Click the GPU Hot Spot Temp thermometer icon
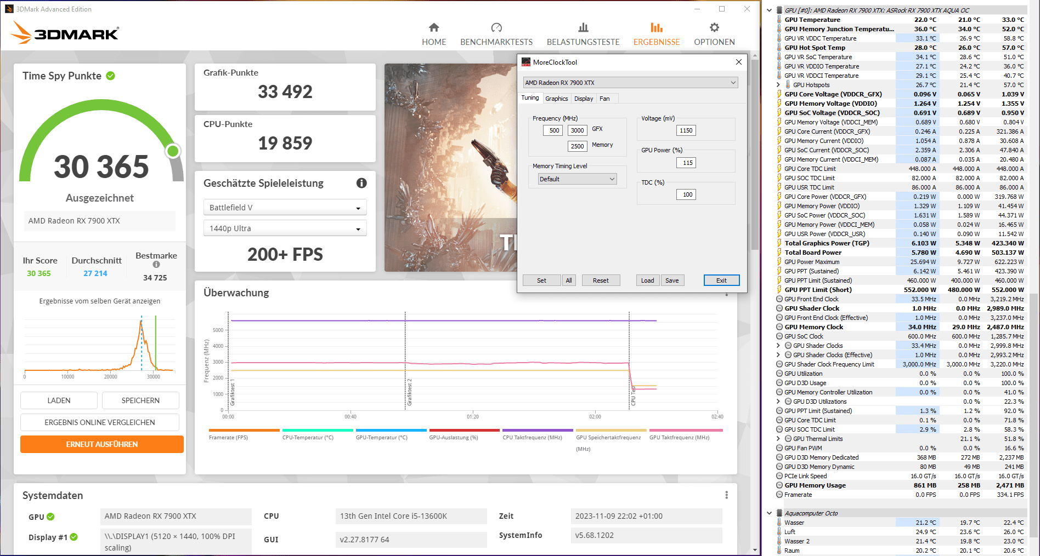Viewport: 1040px width, 556px height. tap(779, 48)
